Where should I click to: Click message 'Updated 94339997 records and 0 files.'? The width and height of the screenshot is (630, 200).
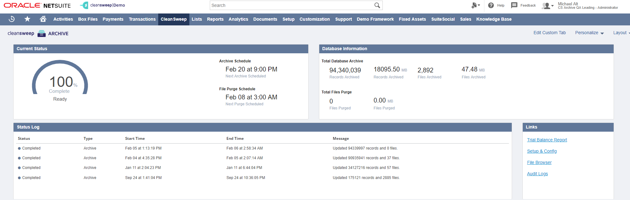click(x=365, y=148)
